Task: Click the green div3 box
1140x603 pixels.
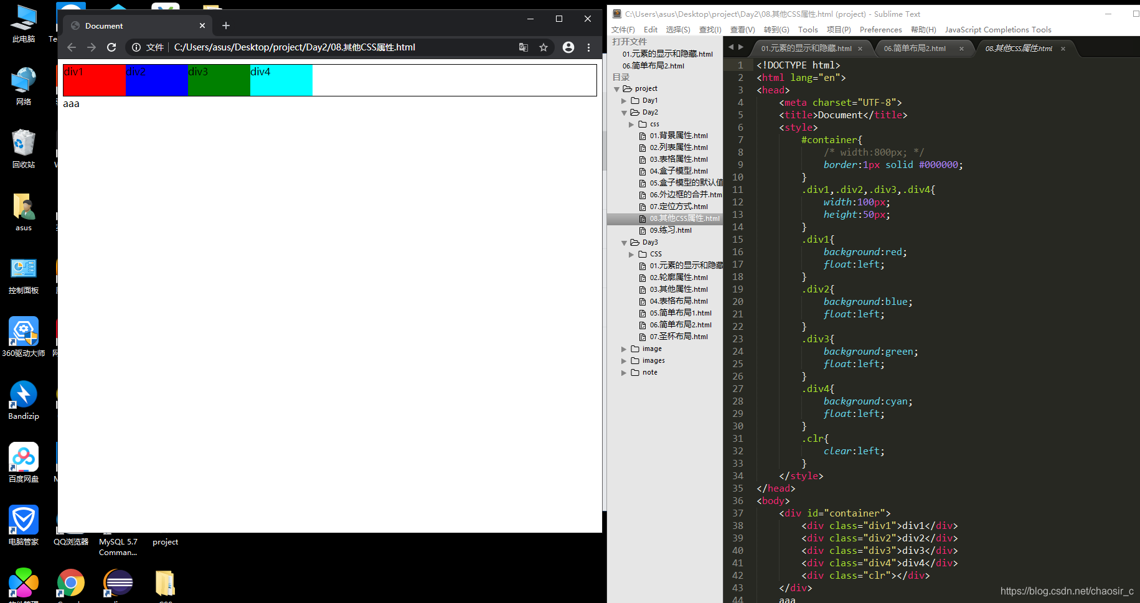Action: click(219, 80)
